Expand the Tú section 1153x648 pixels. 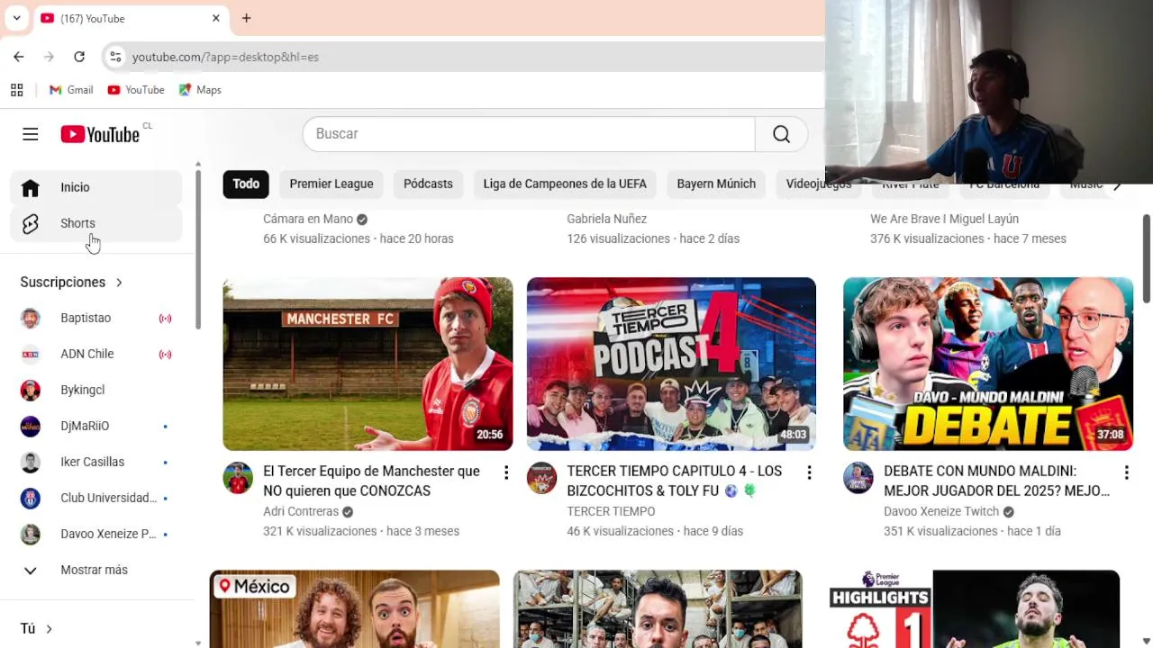(36, 628)
